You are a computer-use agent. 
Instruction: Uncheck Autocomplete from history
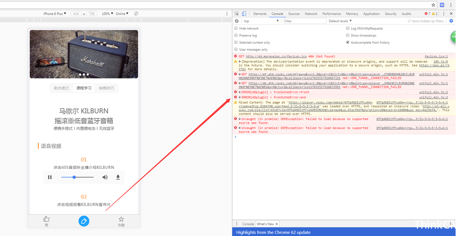(348, 42)
